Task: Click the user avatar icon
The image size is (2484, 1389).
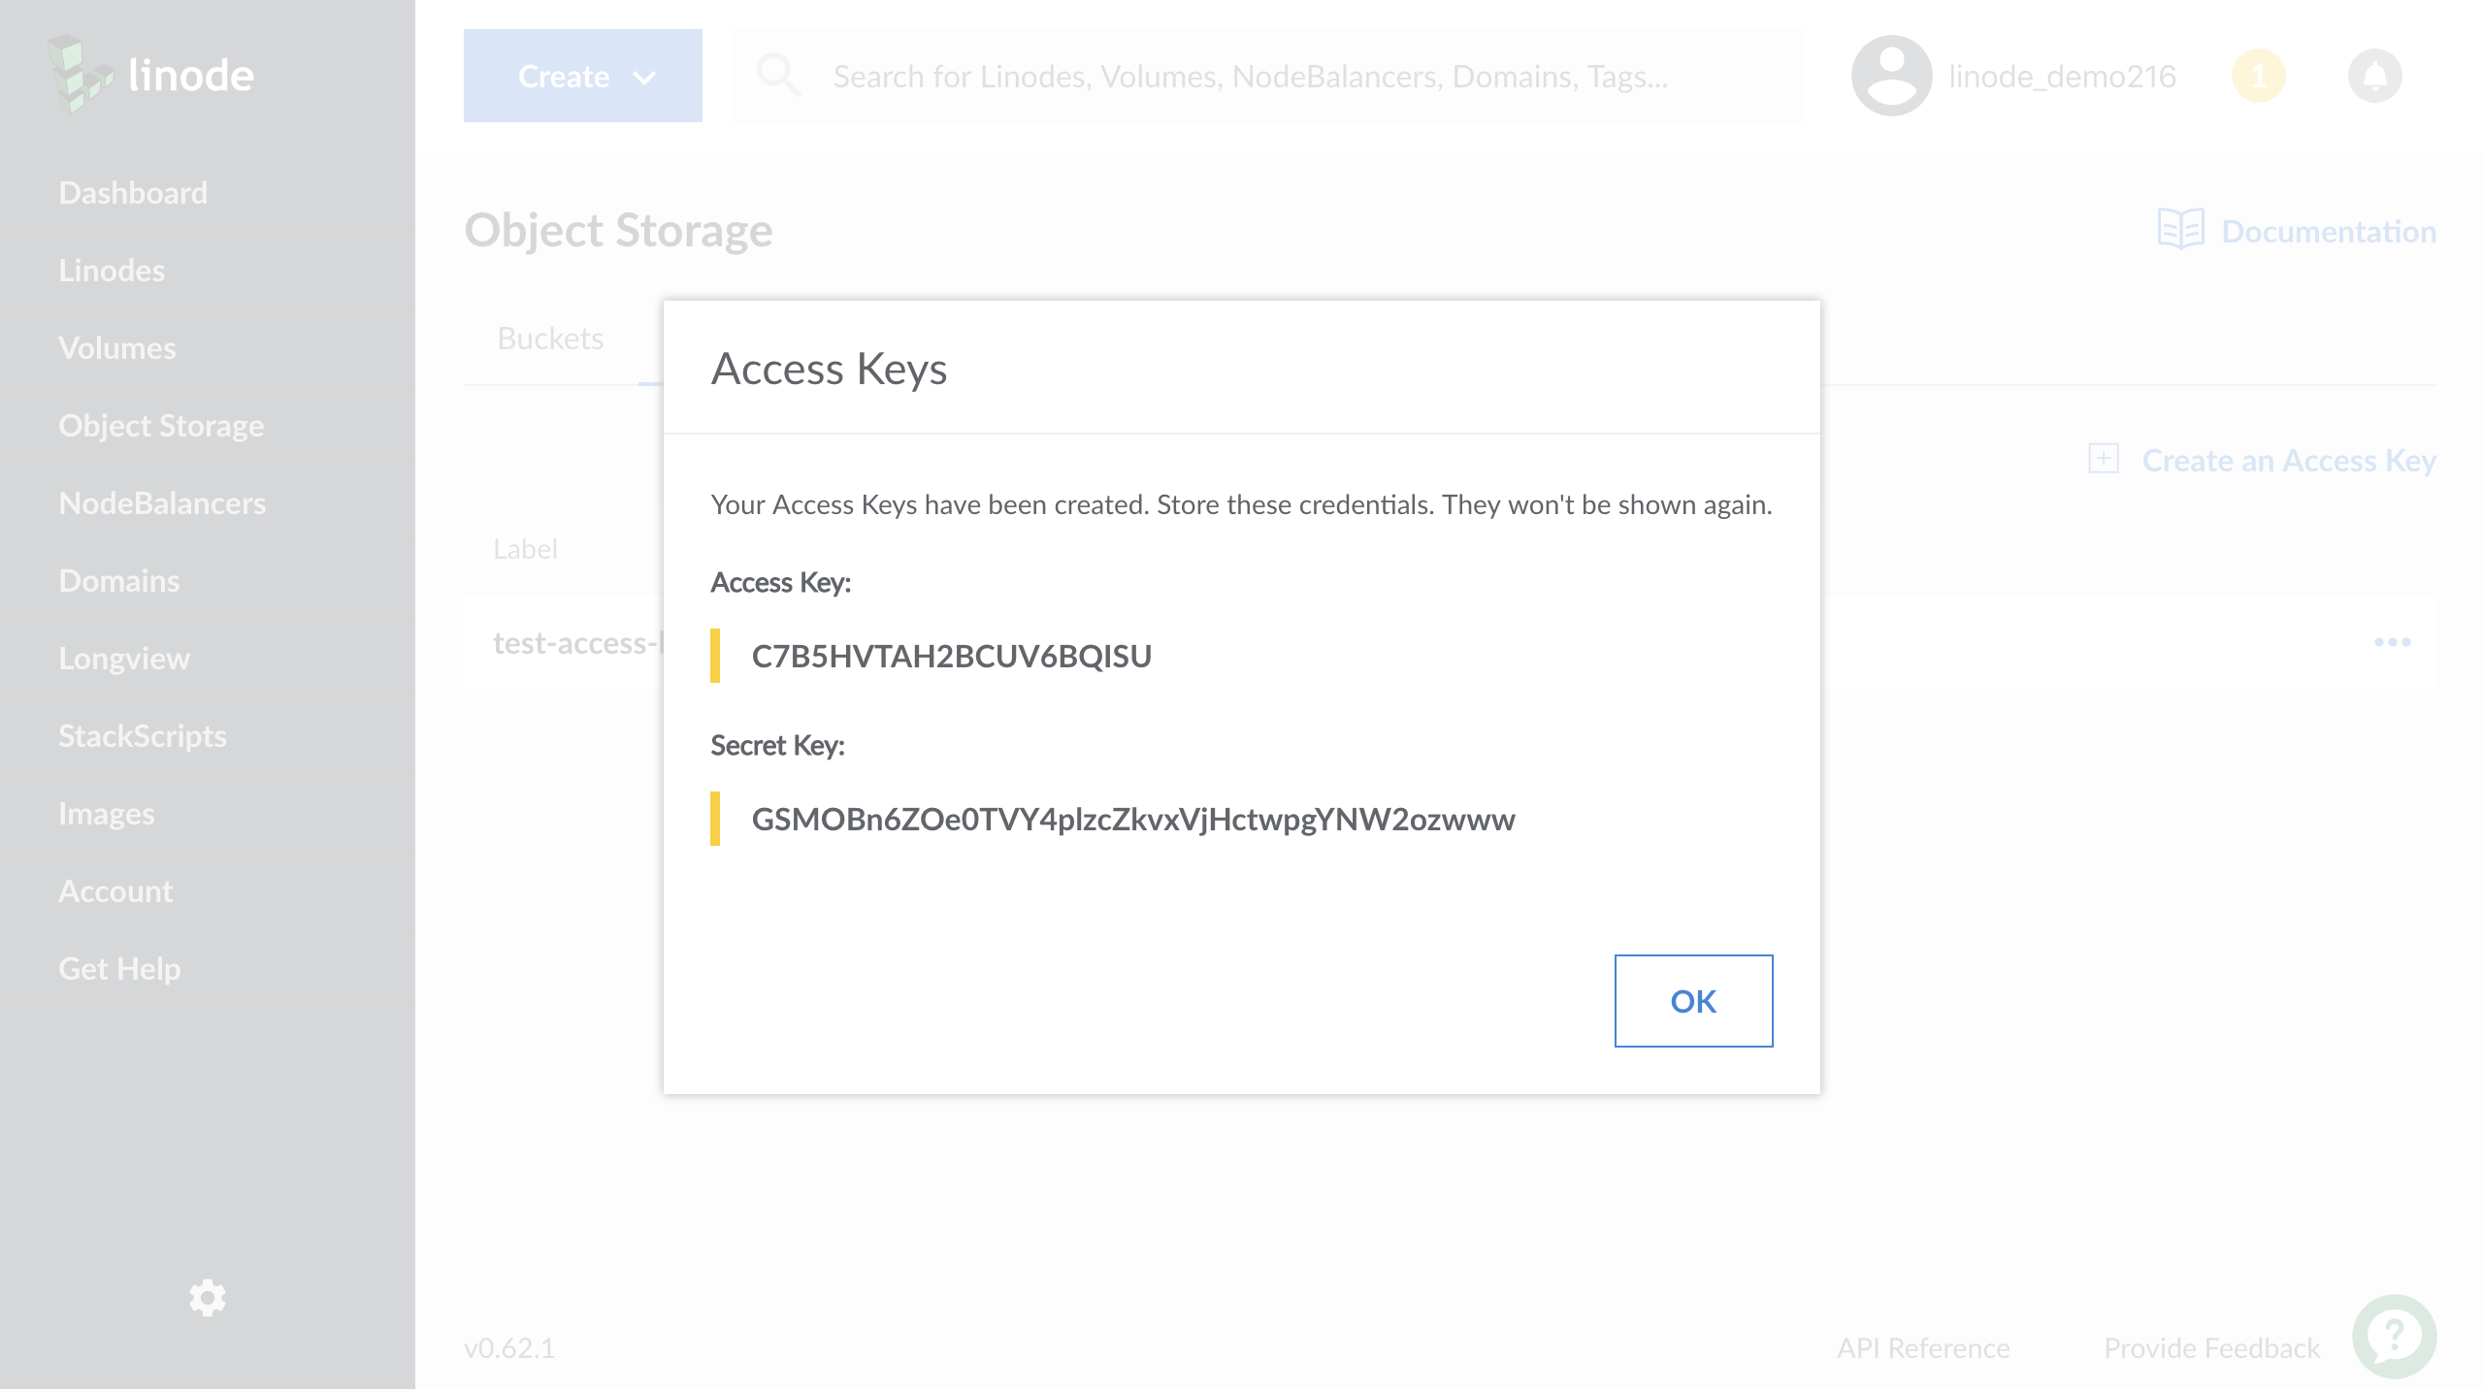Action: pos(1890,76)
